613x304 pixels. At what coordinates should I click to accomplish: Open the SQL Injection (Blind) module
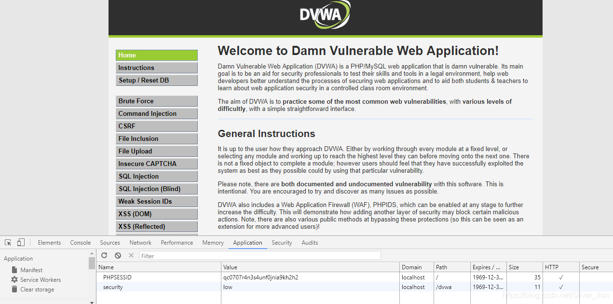tap(157, 189)
